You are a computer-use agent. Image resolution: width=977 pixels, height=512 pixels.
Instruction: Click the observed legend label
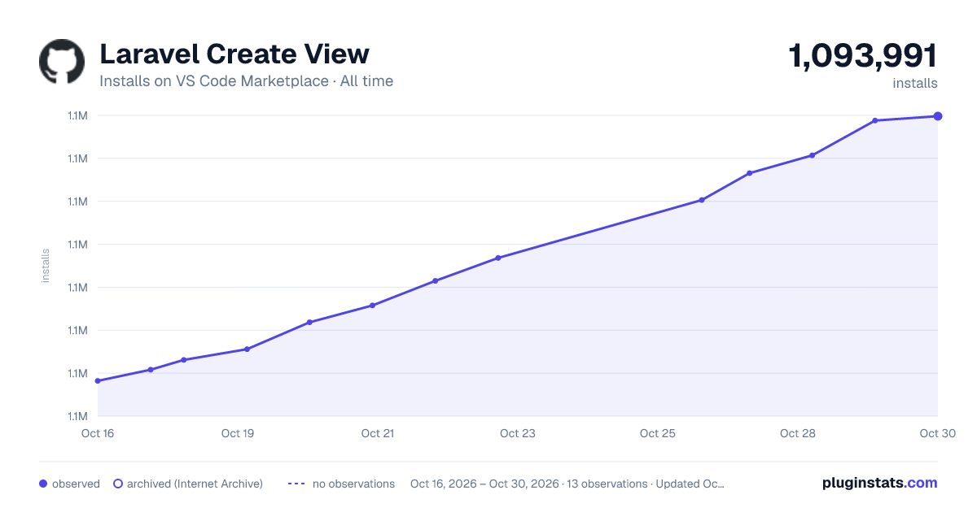76,484
